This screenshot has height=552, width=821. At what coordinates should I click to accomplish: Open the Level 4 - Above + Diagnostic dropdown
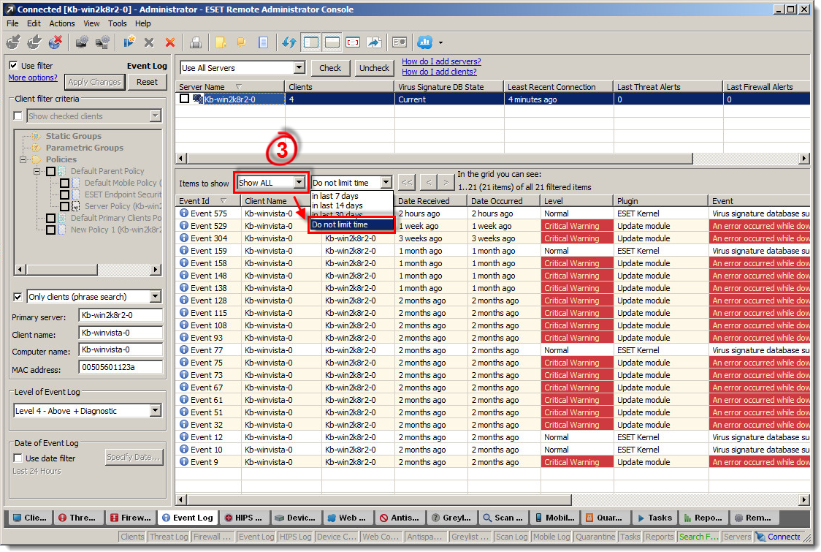click(155, 410)
